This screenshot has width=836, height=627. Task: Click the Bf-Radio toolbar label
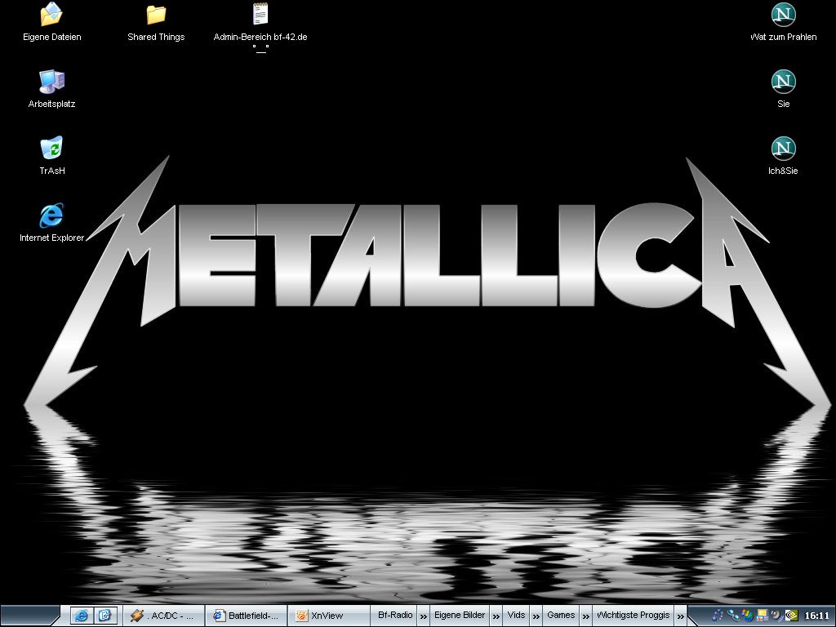pos(395,615)
